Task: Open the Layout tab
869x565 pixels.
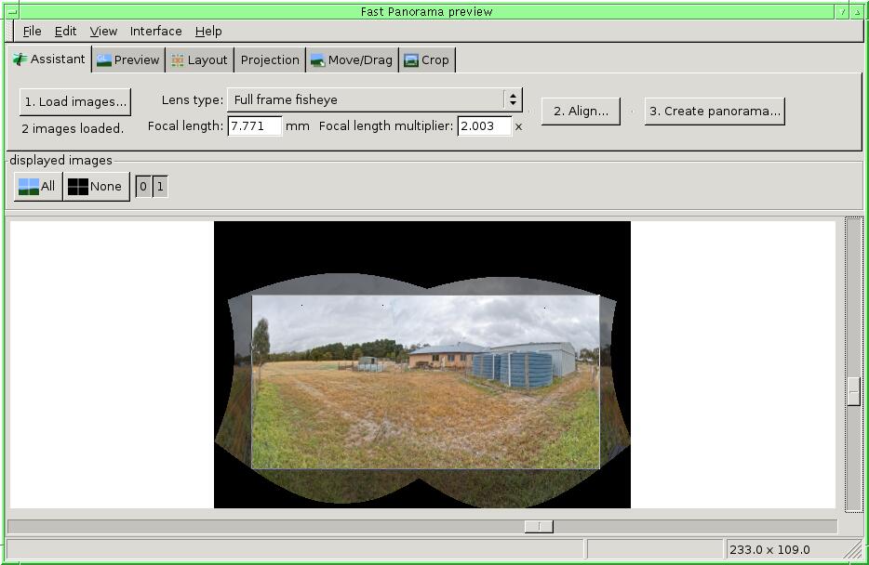Action: point(199,60)
